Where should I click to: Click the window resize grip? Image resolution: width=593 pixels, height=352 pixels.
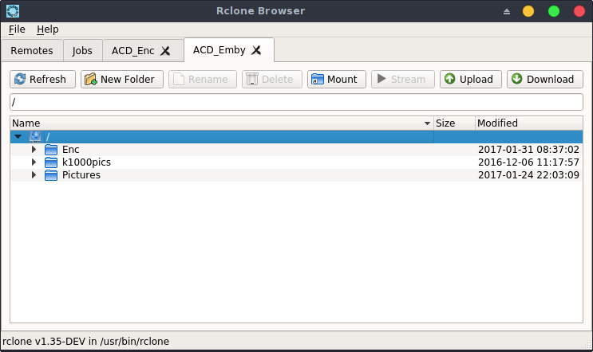(x=587, y=344)
